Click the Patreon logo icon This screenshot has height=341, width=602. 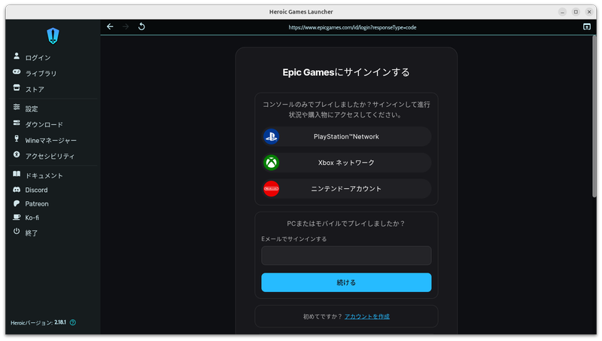[17, 203]
